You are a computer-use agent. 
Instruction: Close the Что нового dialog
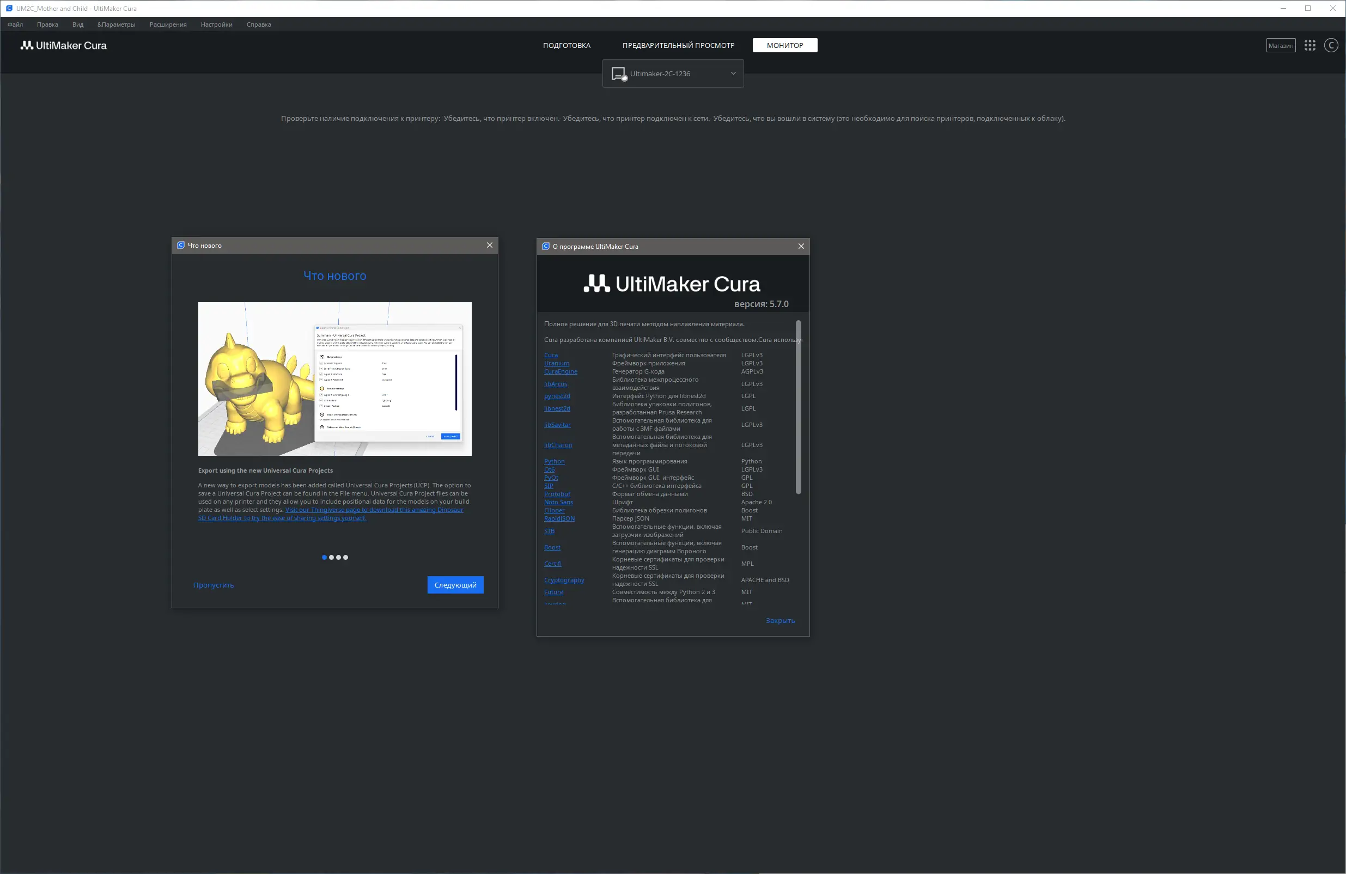tap(490, 246)
